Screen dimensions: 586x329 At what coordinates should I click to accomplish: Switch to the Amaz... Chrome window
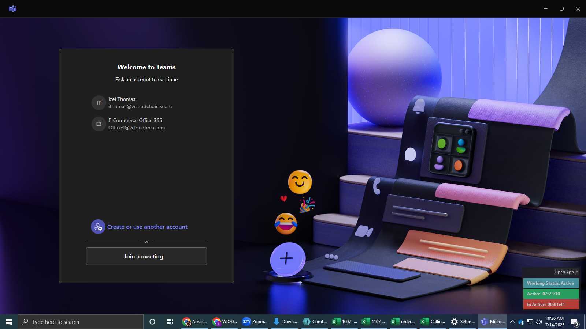point(194,322)
